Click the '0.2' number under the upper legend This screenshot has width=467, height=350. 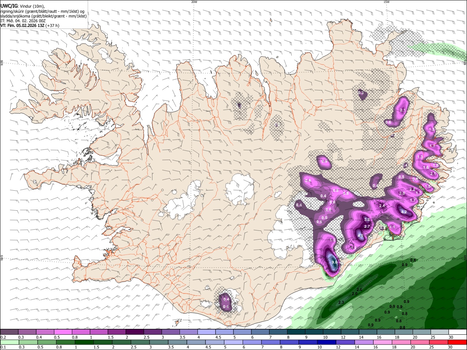(3, 337)
